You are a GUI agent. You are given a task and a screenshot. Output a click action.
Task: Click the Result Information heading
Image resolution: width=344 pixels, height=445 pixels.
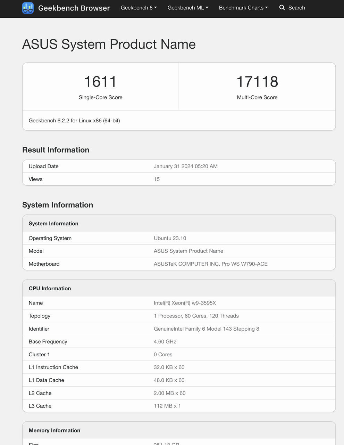[x=56, y=150]
